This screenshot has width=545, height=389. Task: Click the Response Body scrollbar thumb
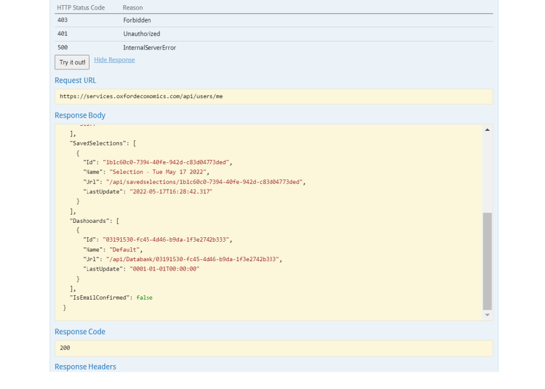pos(487,261)
